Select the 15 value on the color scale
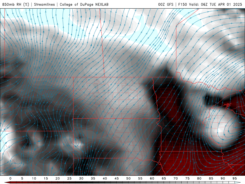 (x=46, y=178)
